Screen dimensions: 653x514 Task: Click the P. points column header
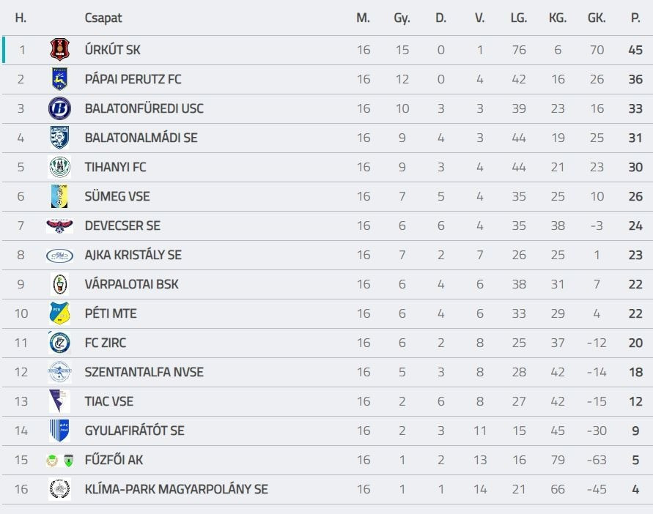pos(635,18)
